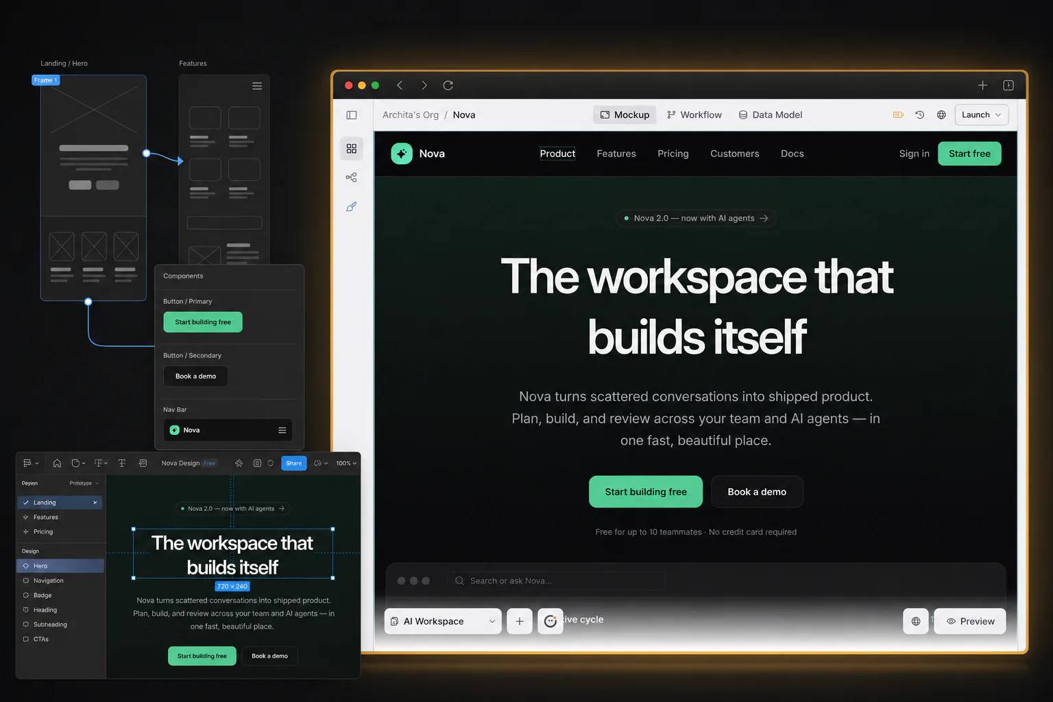Click the Search or ask Nova field
Screen dimensions: 1053x702
tap(557, 581)
